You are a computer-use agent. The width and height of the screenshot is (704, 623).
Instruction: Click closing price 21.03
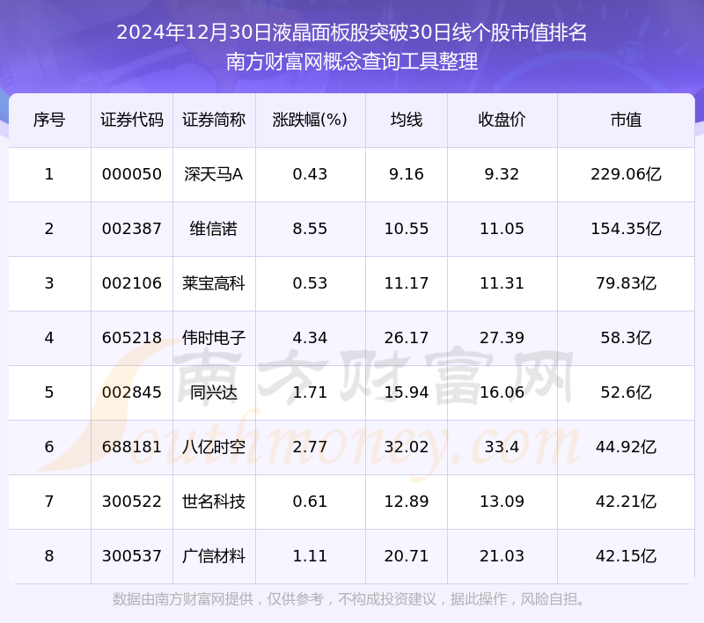[x=502, y=556]
